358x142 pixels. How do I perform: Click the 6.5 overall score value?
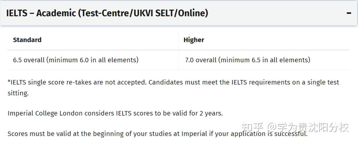point(29,60)
